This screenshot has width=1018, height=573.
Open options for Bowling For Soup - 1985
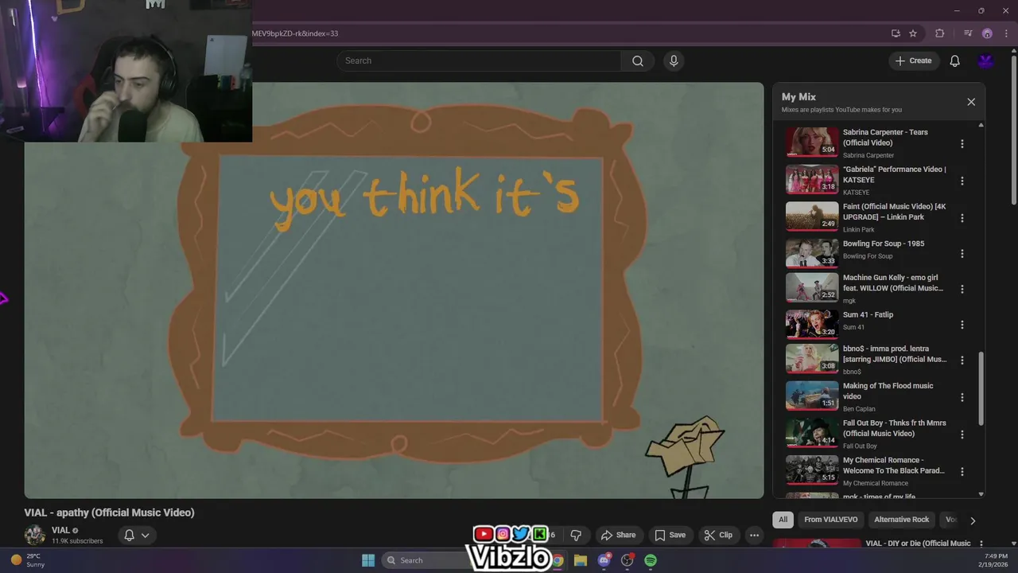[x=962, y=254]
